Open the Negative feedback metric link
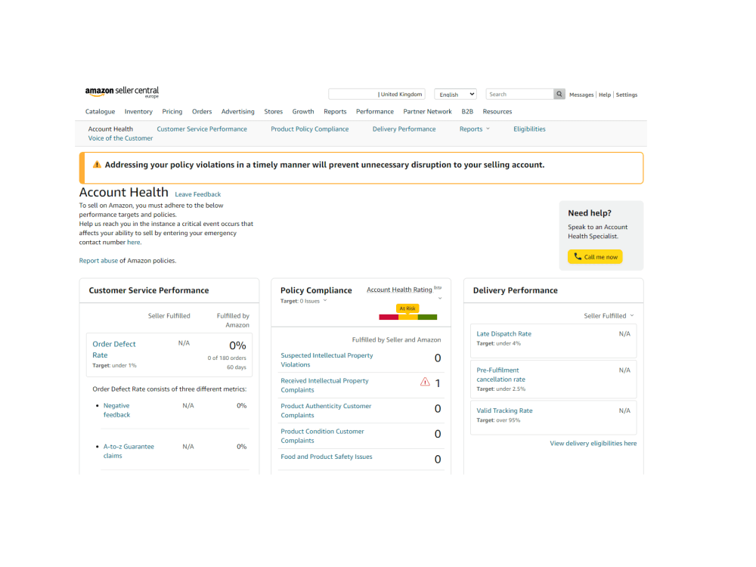Screen dimensions: 756x567 (x=116, y=410)
